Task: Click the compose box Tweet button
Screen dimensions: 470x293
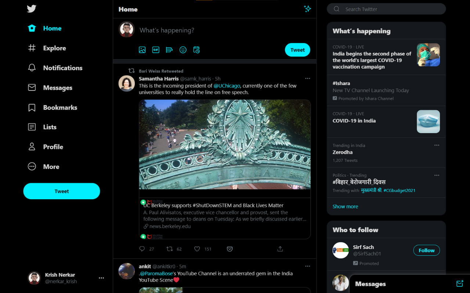Action: click(x=297, y=50)
